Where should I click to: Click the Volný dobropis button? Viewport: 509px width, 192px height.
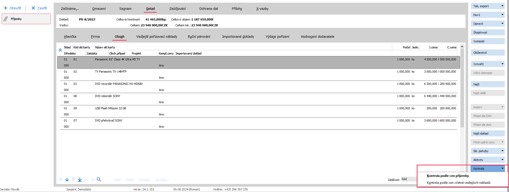click(488, 73)
